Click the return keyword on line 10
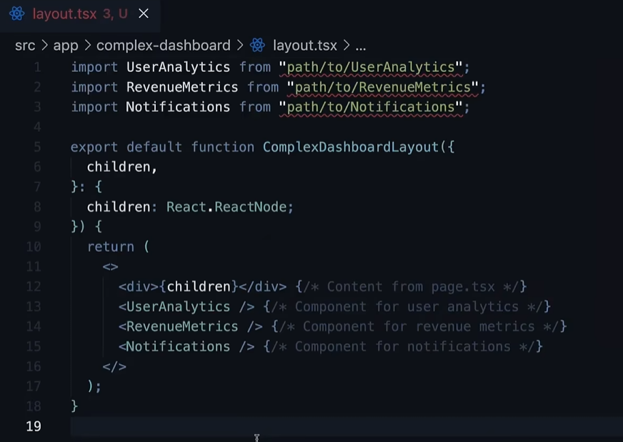This screenshot has width=623, height=442. click(111, 247)
